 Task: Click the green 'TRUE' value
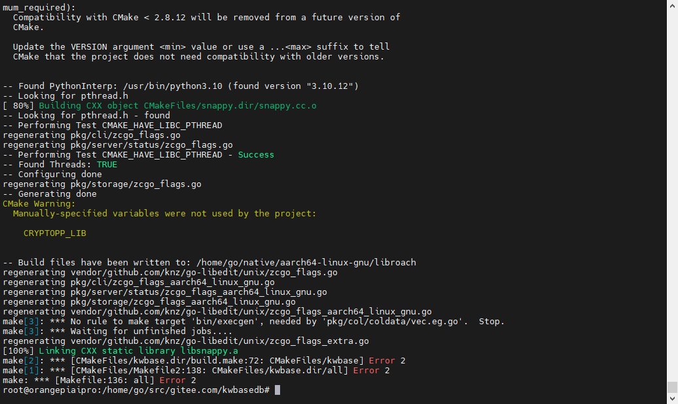pos(107,165)
